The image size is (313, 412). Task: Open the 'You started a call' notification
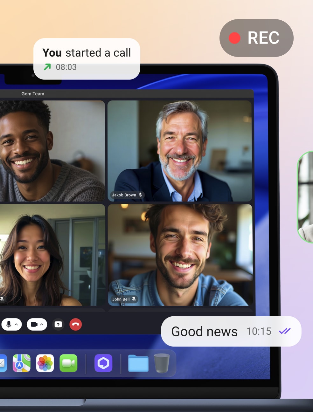coord(87,58)
